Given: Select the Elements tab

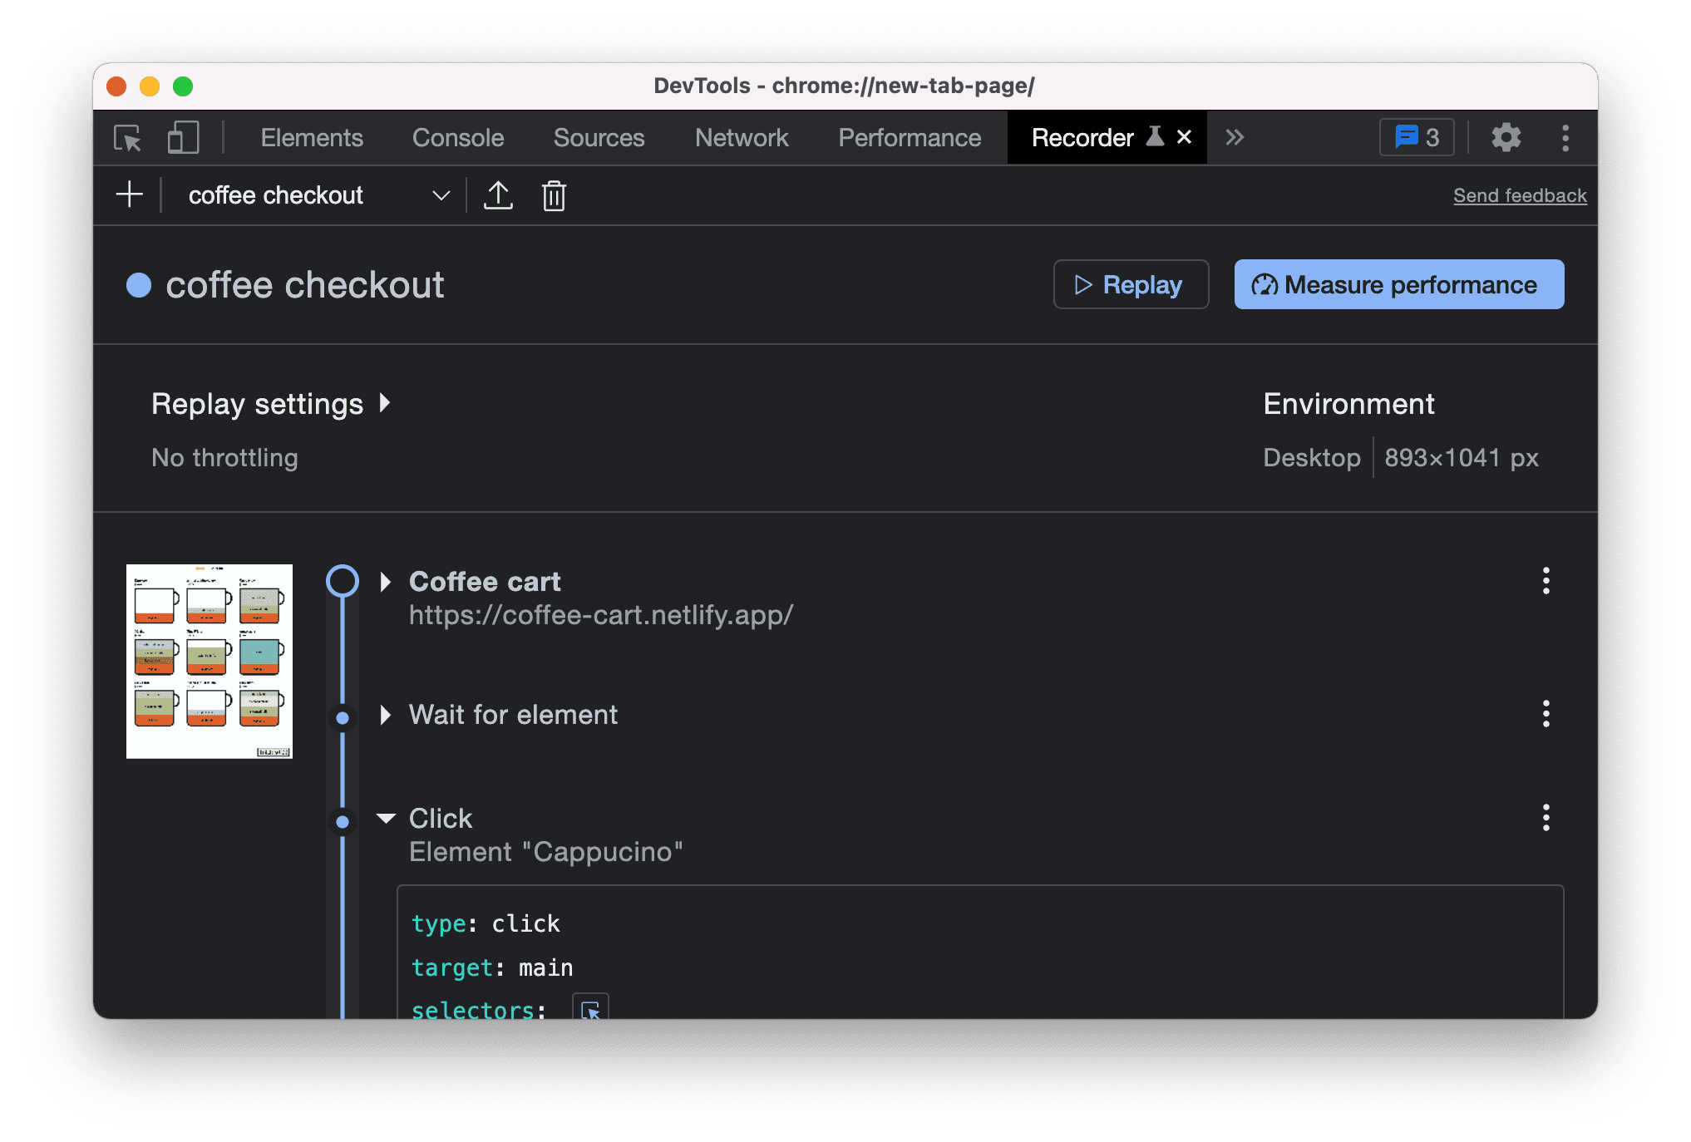Looking at the screenshot, I should pyautogui.click(x=309, y=138).
